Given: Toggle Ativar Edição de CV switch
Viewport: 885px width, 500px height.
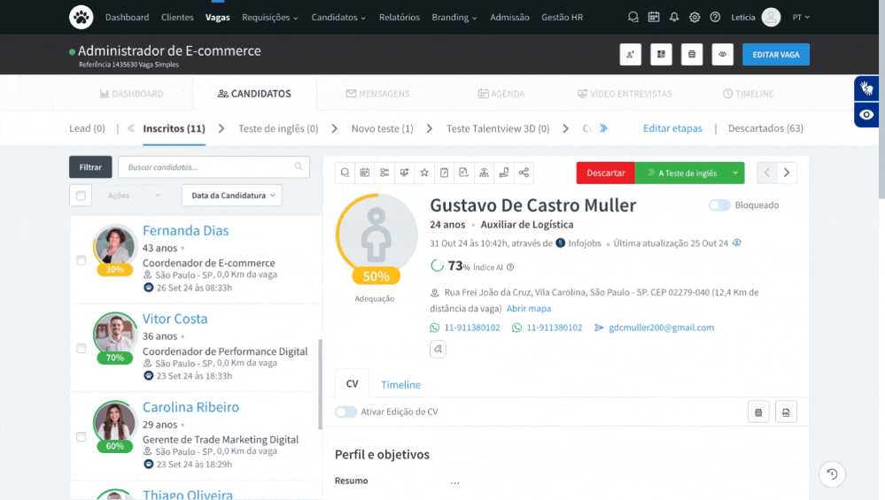Looking at the screenshot, I should point(345,412).
